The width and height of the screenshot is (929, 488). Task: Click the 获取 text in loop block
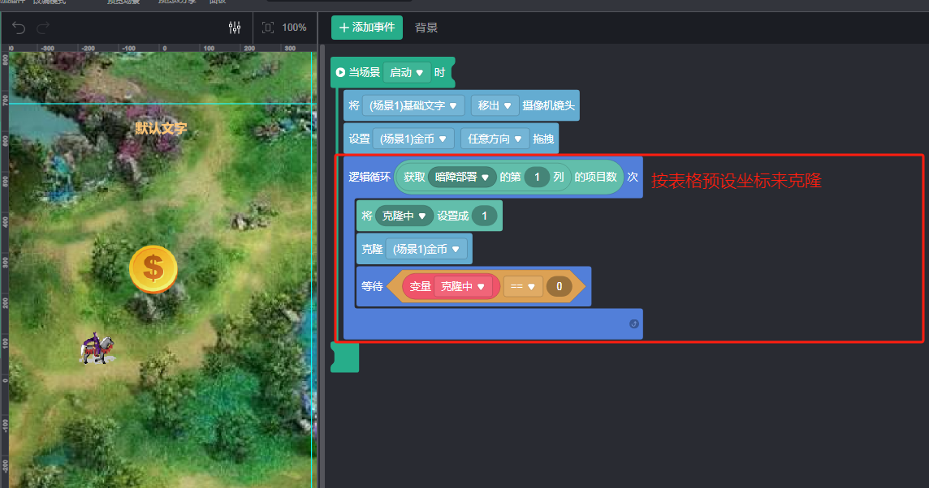coord(414,177)
